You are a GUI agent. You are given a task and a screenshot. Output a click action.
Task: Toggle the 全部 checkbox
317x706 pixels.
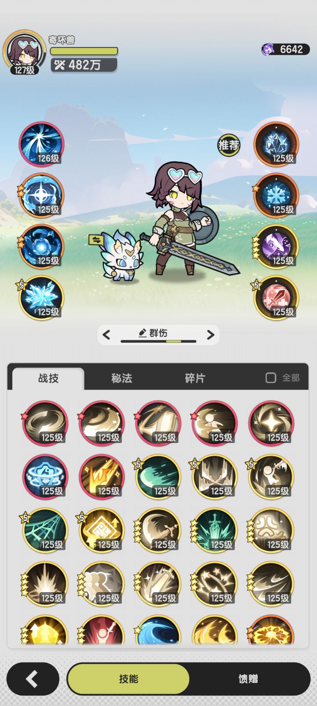[x=271, y=378]
